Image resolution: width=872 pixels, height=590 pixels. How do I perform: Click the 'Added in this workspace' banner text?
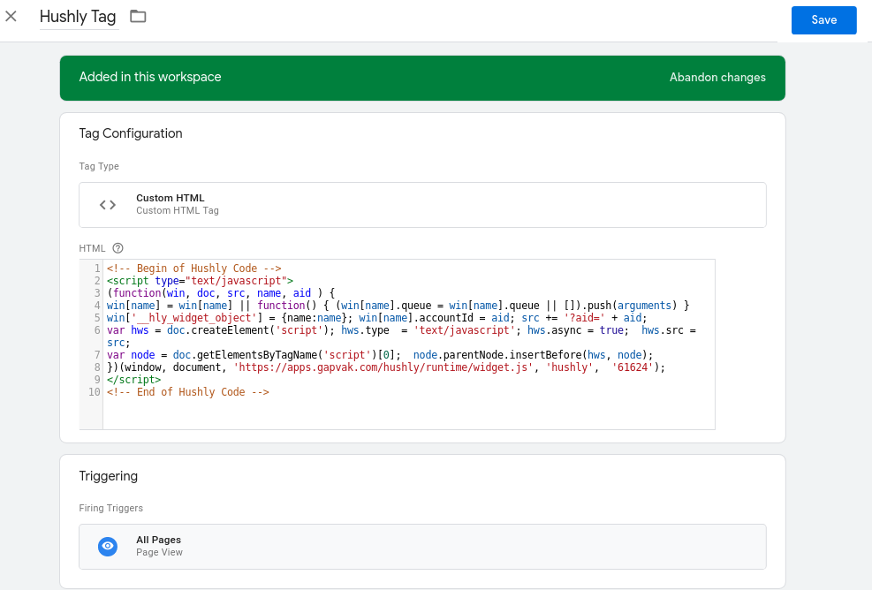click(150, 77)
